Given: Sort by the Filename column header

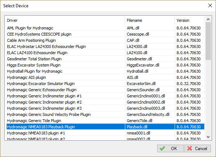Looking at the screenshot, I should click(150, 20).
